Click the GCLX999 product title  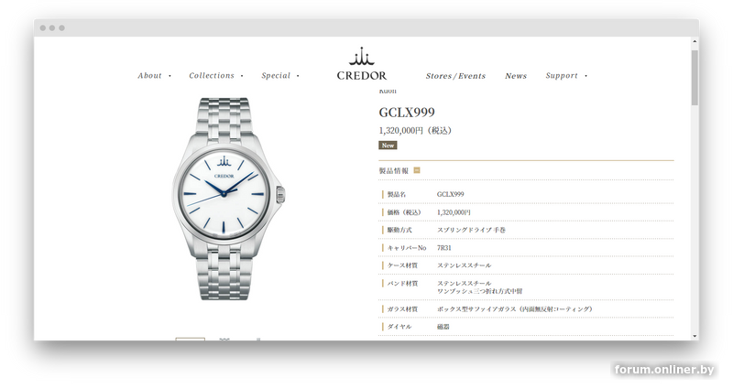tap(407, 112)
